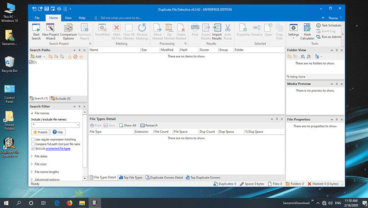Click the Event Log item

[326, 31]
